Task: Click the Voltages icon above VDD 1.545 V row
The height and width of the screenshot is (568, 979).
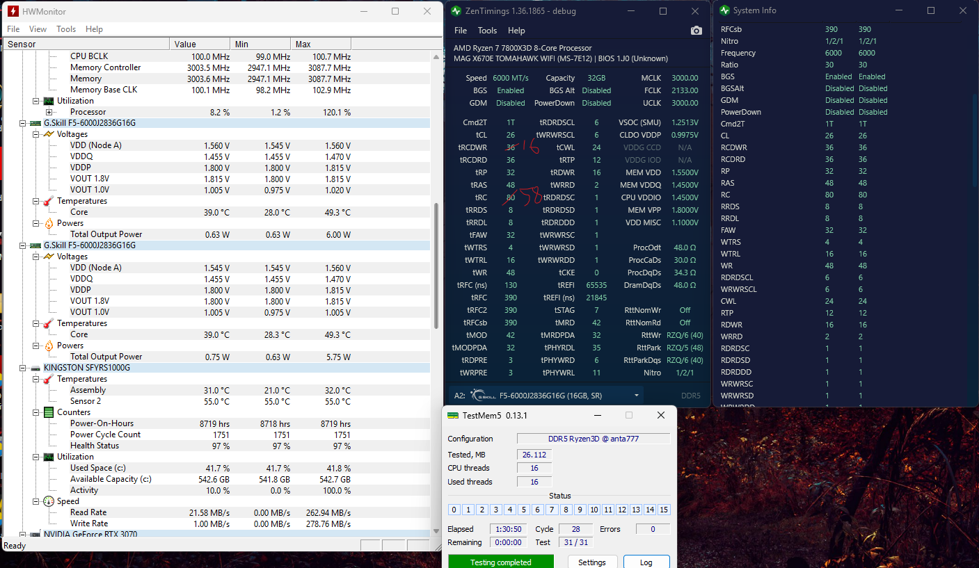Action: [49, 257]
